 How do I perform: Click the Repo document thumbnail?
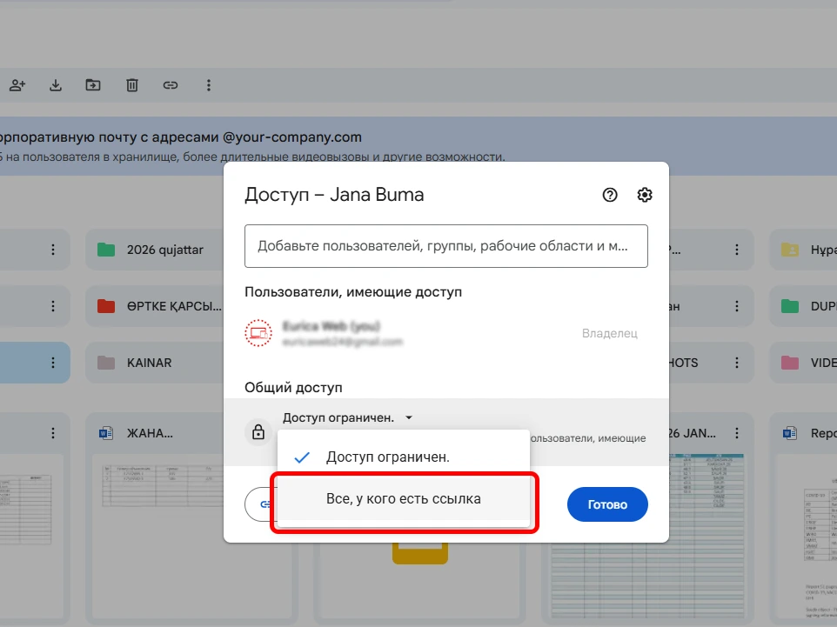tap(806, 535)
